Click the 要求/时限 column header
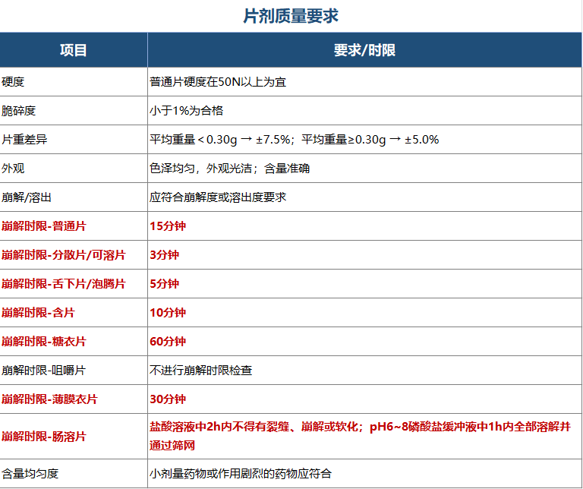The height and width of the screenshot is (489, 583). (x=364, y=50)
